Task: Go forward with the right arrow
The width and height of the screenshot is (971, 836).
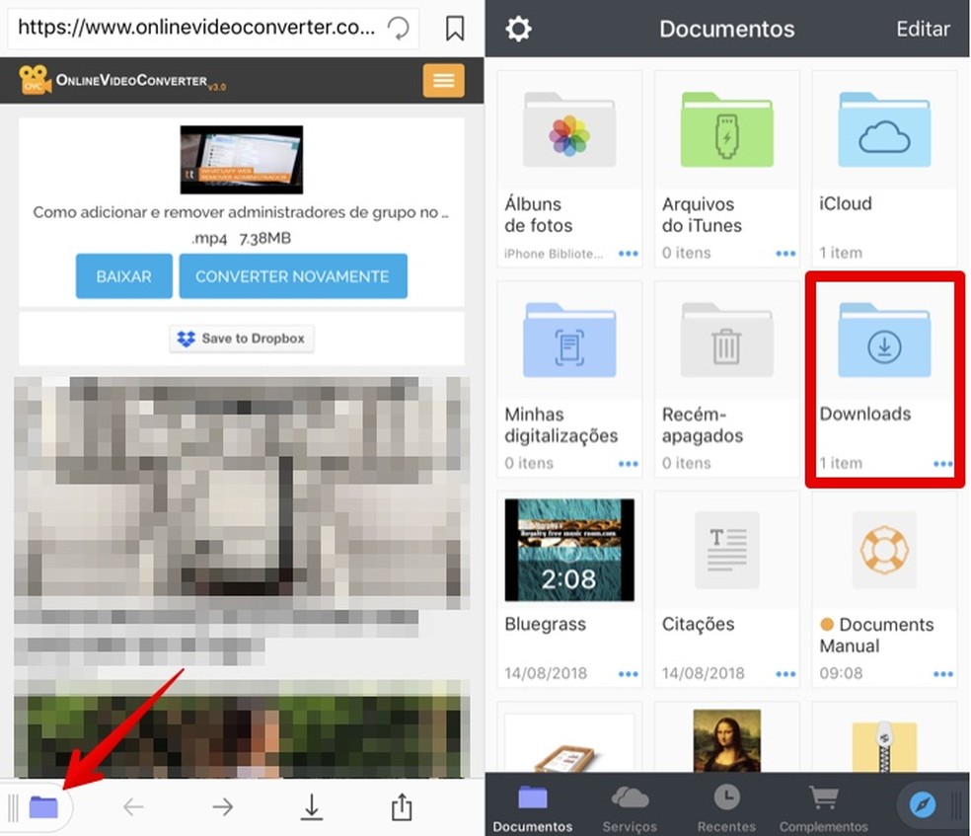Action: pos(222,807)
